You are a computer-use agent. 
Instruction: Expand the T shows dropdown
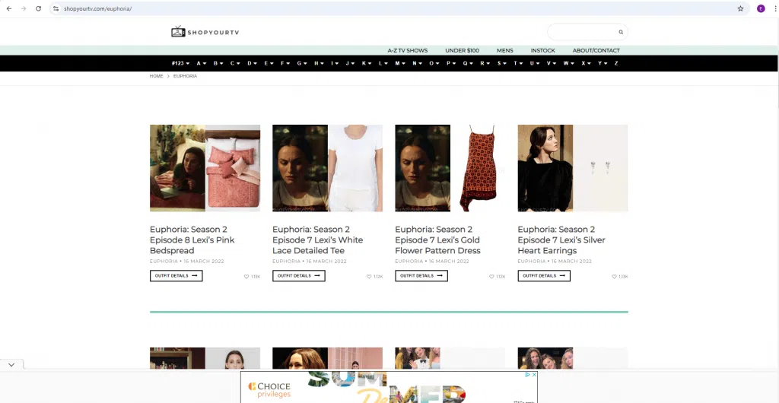coord(518,64)
